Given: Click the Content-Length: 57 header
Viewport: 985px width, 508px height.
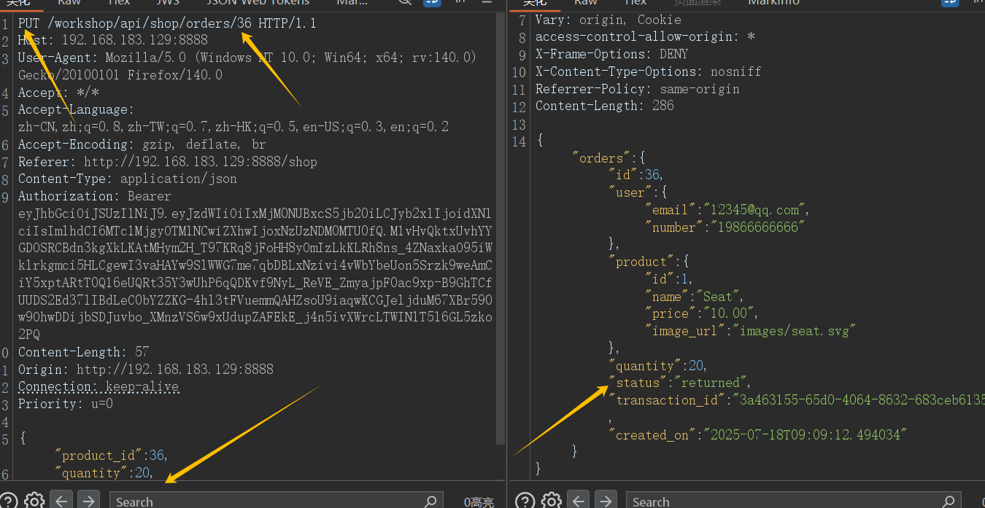Looking at the screenshot, I should [x=84, y=352].
